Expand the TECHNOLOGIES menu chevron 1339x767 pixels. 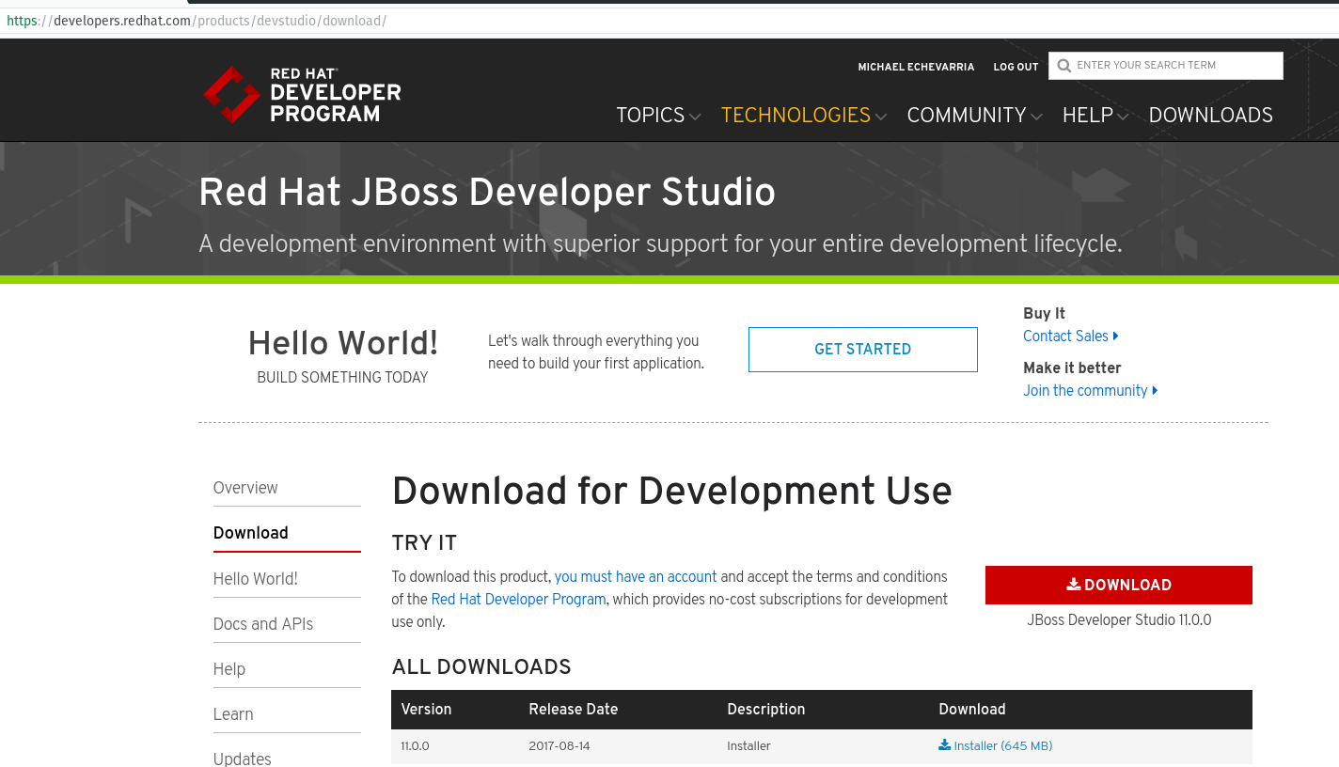(x=881, y=117)
